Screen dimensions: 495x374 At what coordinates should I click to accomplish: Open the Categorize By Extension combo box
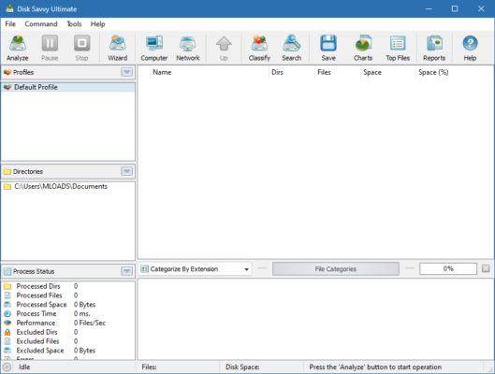[x=195, y=269]
